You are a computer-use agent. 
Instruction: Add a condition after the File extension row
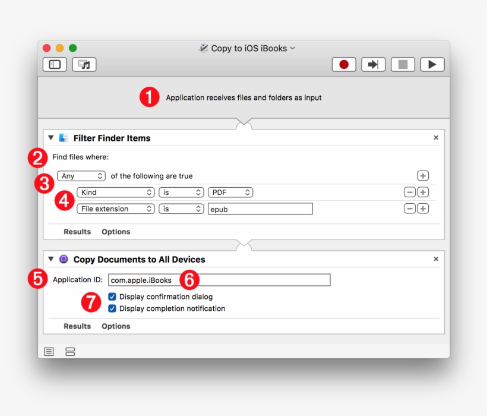click(x=423, y=209)
